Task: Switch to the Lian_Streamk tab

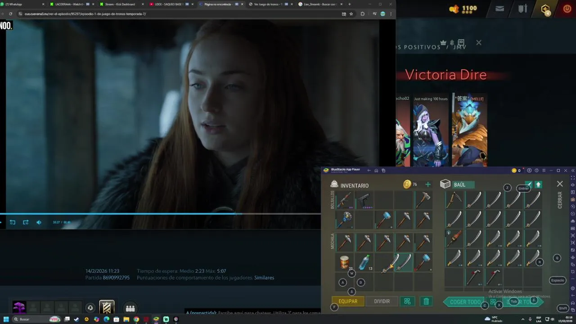Action: coord(319,4)
